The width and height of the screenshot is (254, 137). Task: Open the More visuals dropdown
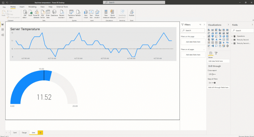click(97, 14)
